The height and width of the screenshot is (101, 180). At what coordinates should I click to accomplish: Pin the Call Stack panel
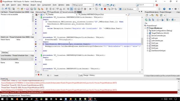[31, 12]
